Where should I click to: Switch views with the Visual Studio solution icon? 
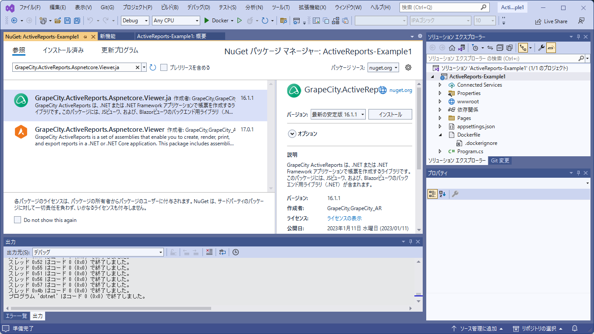click(x=461, y=48)
